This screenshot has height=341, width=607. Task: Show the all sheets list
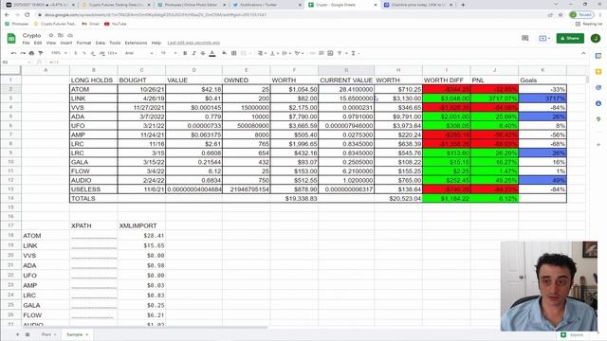(x=28, y=334)
